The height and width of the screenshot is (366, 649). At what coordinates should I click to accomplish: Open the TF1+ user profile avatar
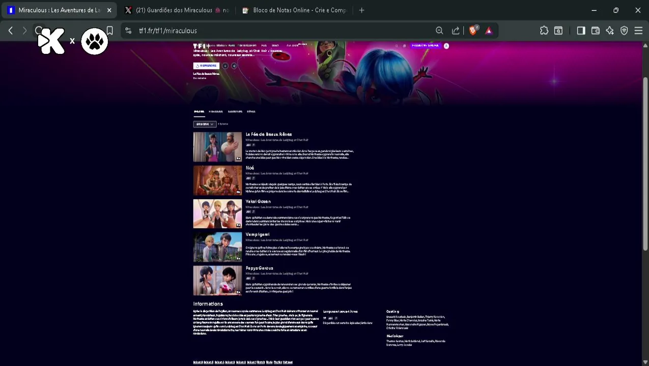pyautogui.click(x=446, y=46)
